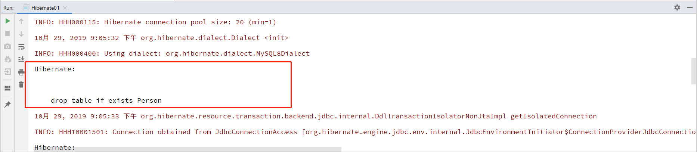Toggle scroll to the end of output
Image resolution: width=697 pixels, height=152 pixels.
(21, 59)
